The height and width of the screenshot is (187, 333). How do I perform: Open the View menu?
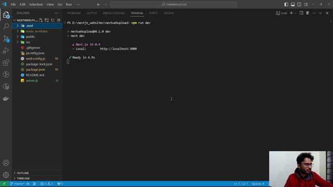(50, 5)
